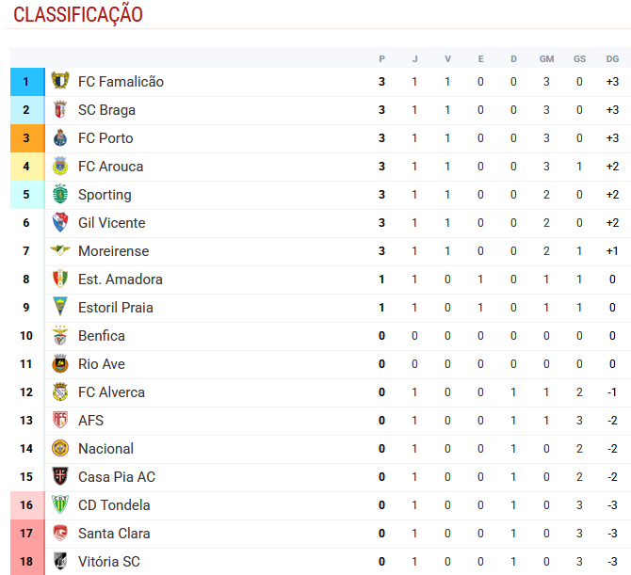
Task: Open the Santa Clara team link
Action: (114, 534)
